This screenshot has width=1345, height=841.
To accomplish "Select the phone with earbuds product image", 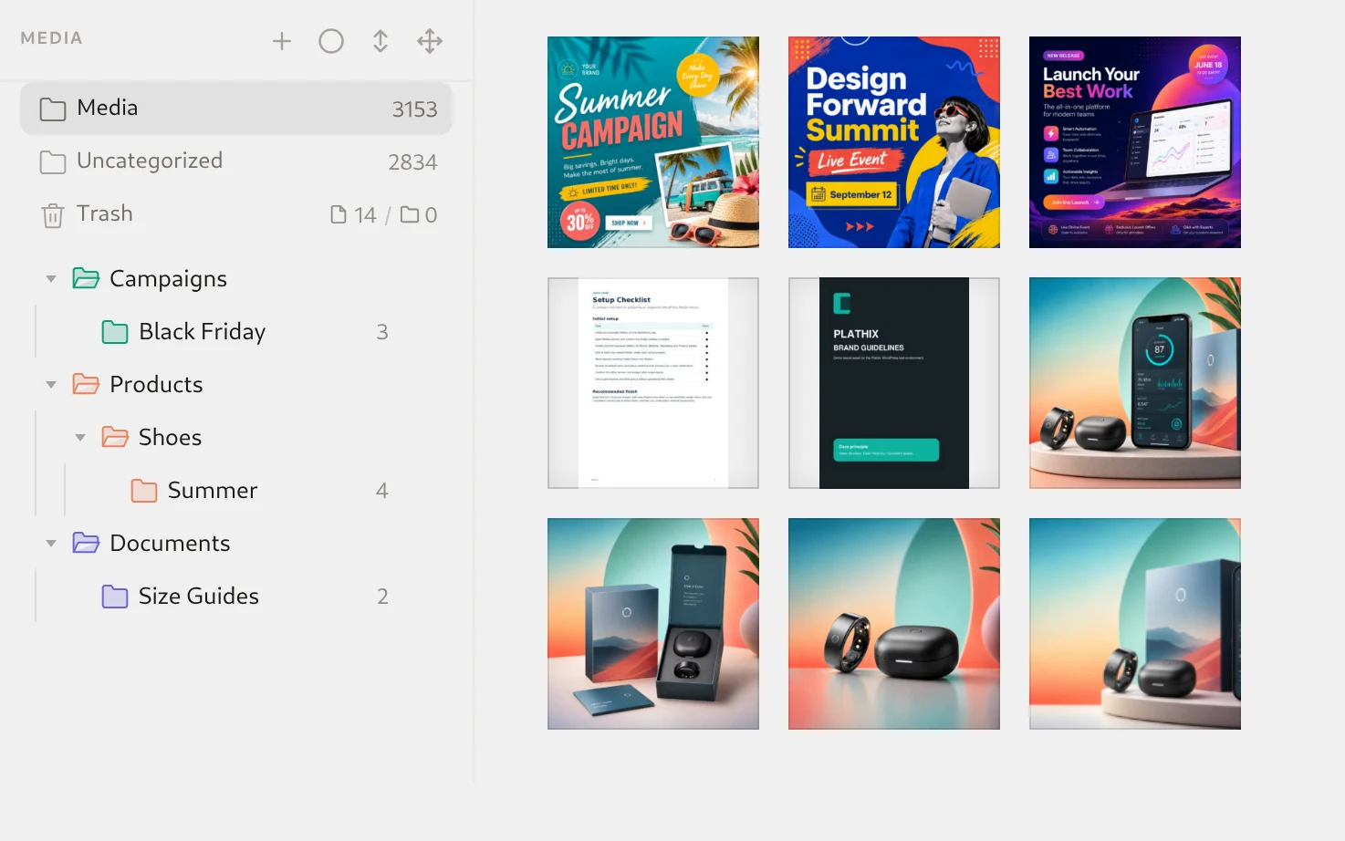I will pyautogui.click(x=1135, y=383).
